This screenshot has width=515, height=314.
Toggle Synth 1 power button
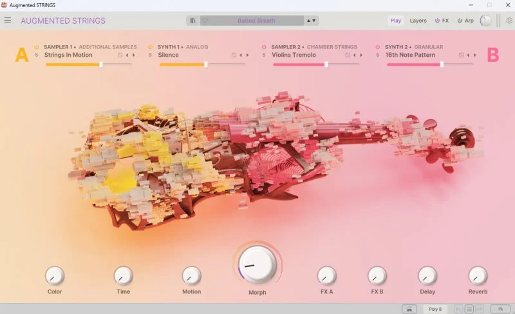tap(150, 47)
